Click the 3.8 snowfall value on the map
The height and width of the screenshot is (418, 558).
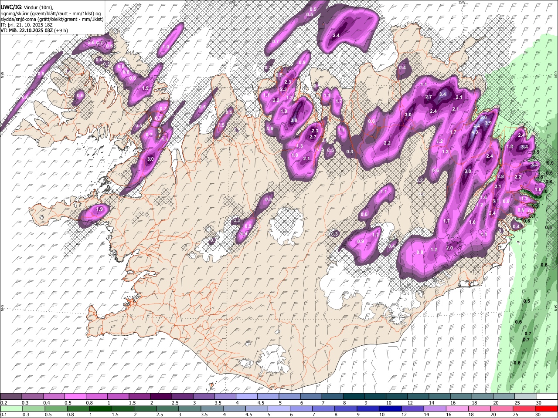coord(294,121)
